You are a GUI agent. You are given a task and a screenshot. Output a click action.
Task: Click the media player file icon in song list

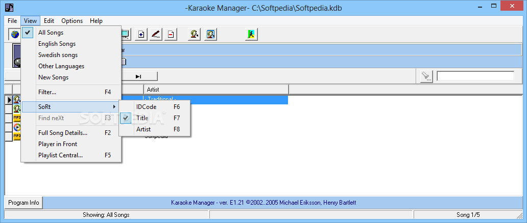click(x=17, y=127)
